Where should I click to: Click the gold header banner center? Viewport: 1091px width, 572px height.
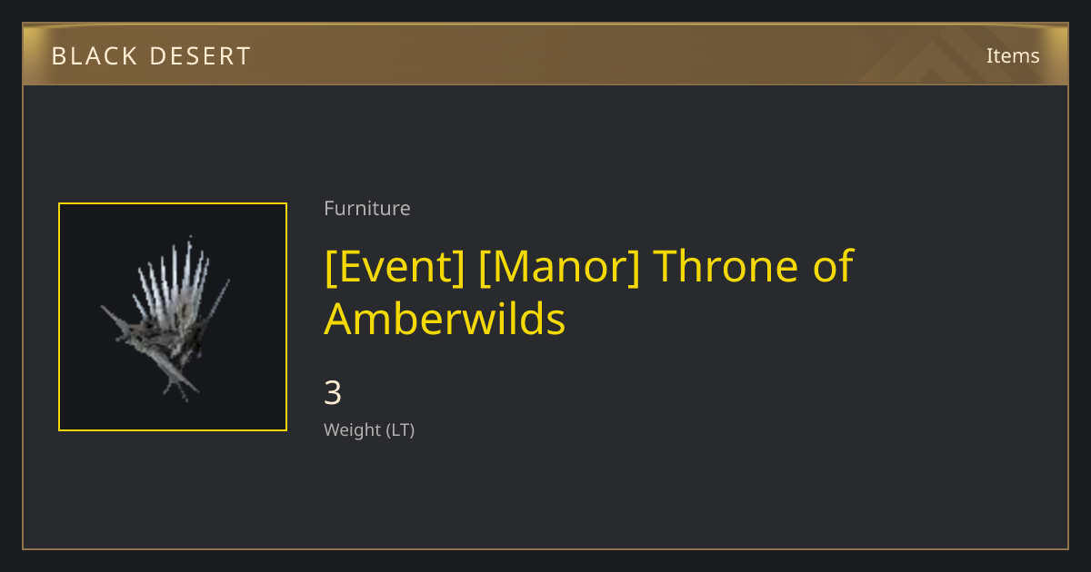545,54
